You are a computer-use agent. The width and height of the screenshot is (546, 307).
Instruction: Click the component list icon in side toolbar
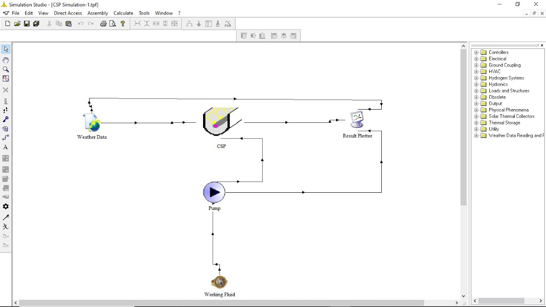[6, 129]
